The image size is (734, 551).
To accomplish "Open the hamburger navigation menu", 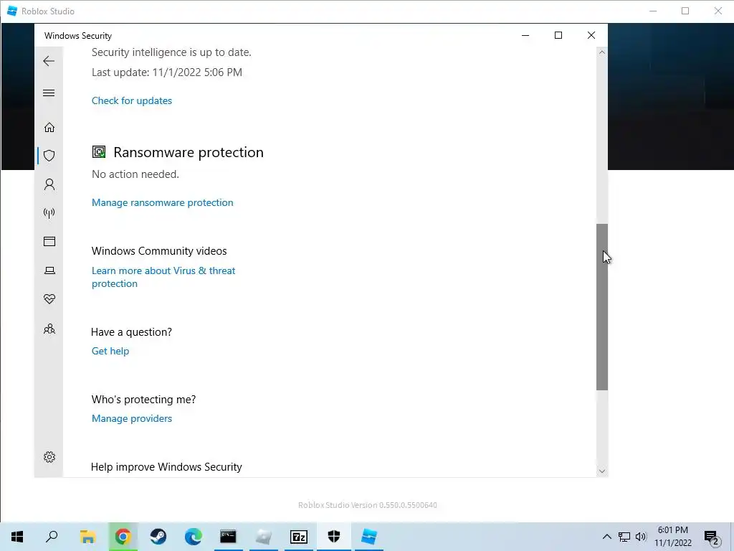I will pos(49,93).
